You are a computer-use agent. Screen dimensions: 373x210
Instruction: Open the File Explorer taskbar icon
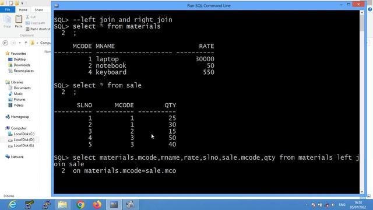pos(62,205)
